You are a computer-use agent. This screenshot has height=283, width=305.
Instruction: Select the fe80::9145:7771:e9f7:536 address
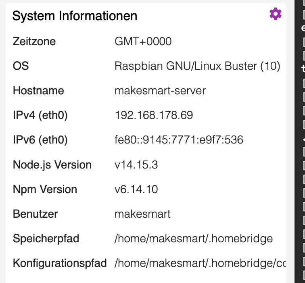[179, 140]
